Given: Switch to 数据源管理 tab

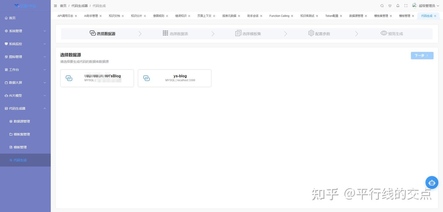Looking at the screenshot, I should (356, 16).
